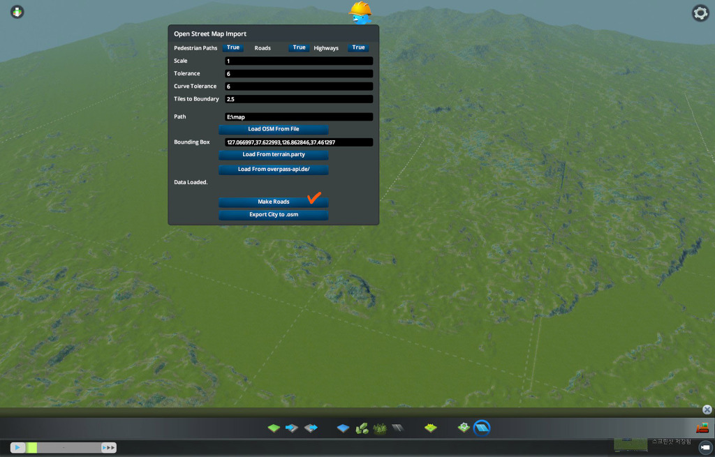Open the blue water tile tool
The width and height of the screenshot is (715, 457).
pyautogui.click(x=343, y=428)
